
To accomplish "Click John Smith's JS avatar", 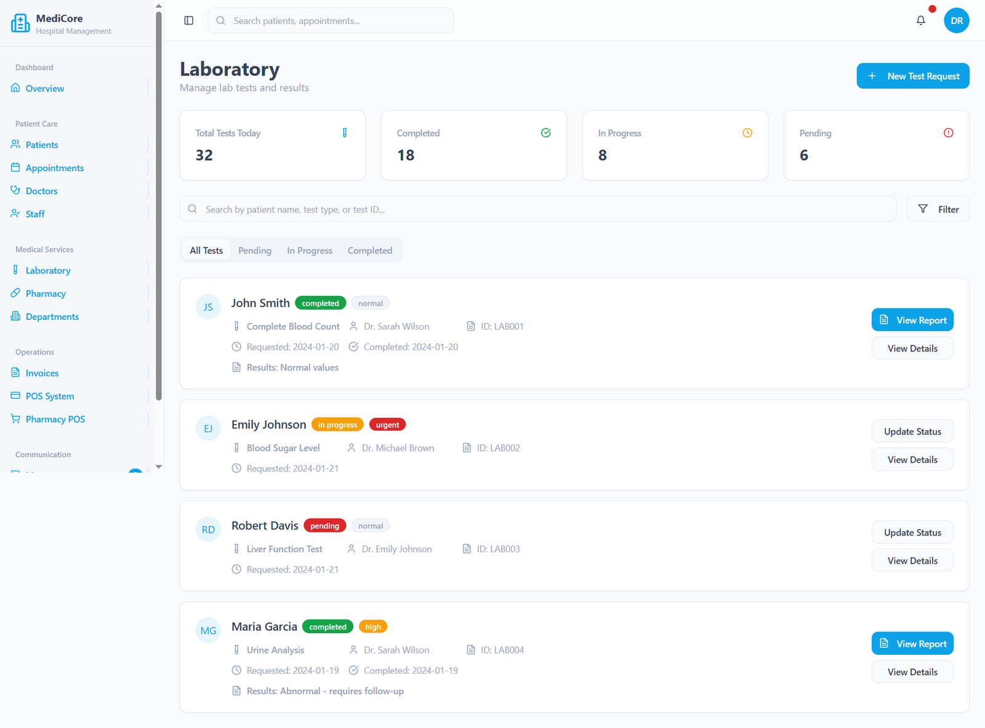I will point(208,306).
